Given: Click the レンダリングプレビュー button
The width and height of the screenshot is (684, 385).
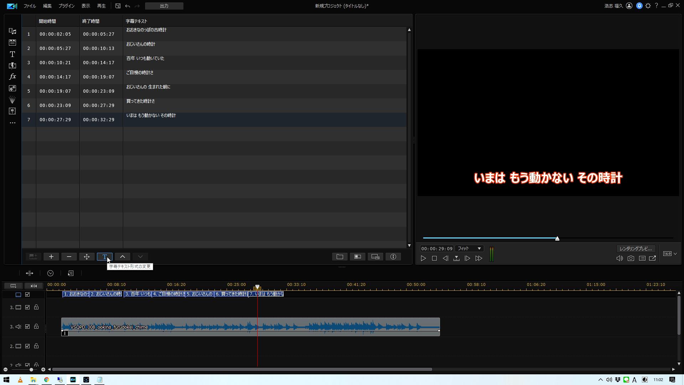Looking at the screenshot, I should (x=636, y=248).
